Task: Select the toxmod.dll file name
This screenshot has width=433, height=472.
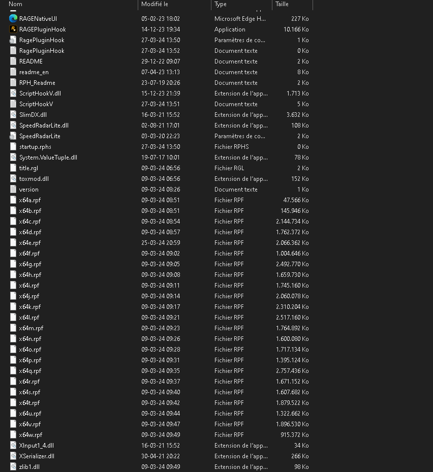Action: point(34,178)
